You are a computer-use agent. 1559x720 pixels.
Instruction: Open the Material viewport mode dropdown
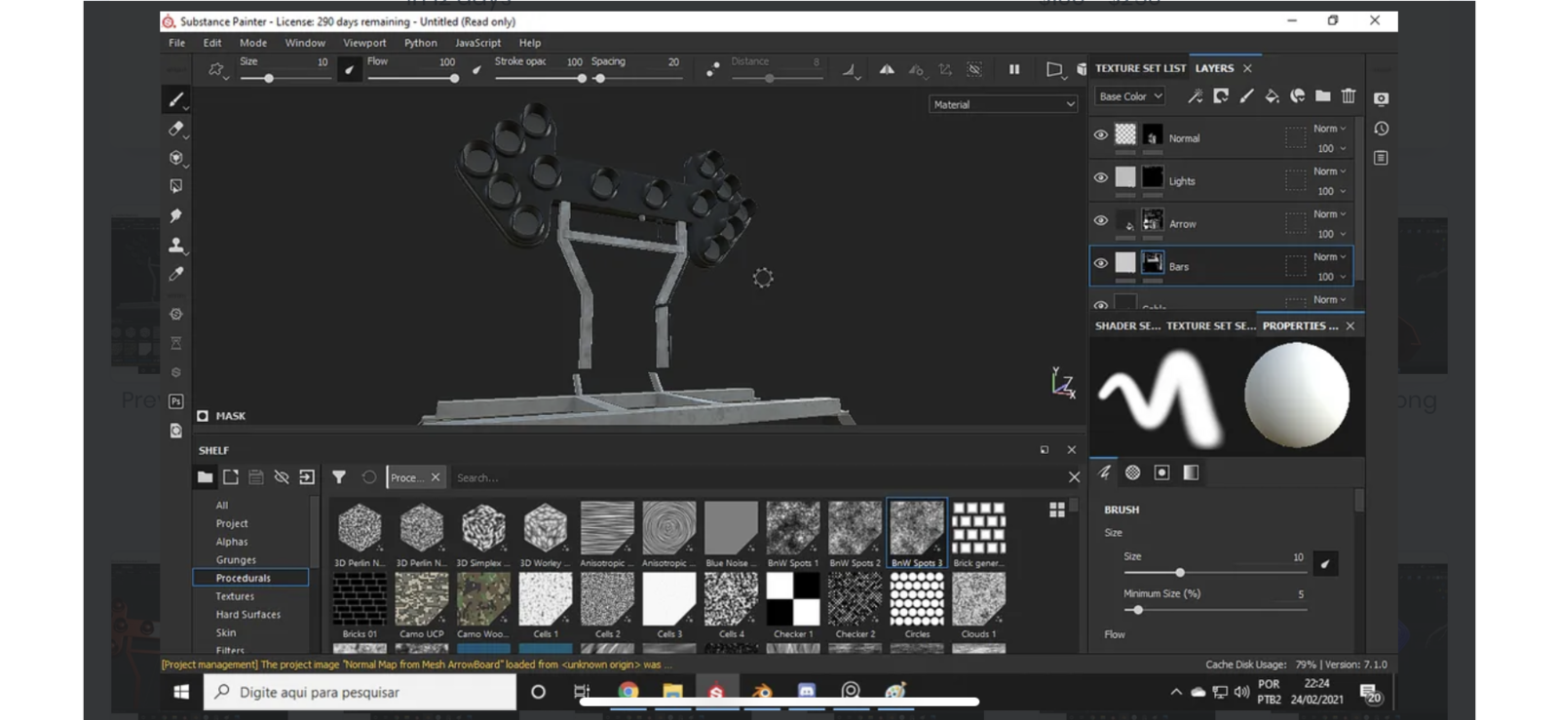pos(1003,104)
